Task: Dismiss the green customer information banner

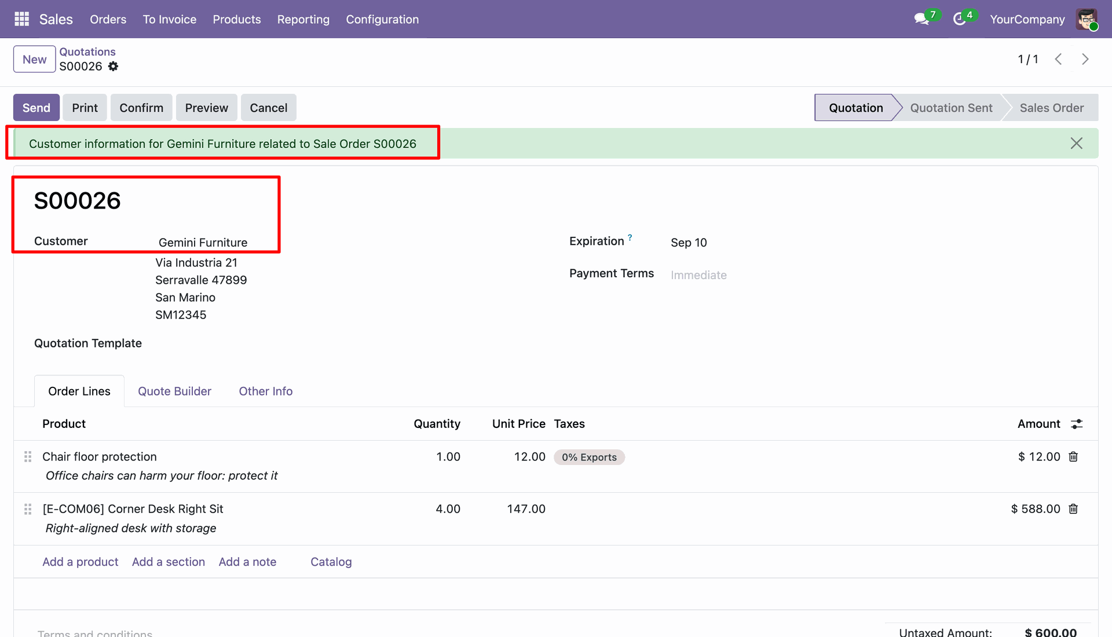Action: pos(1077,143)
